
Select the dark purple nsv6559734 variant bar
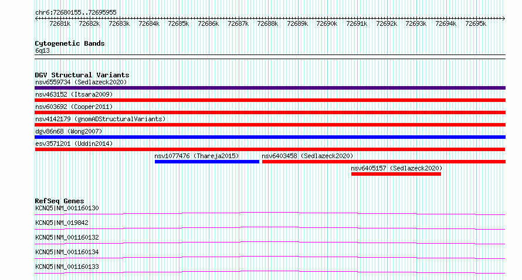pos(270,88)
